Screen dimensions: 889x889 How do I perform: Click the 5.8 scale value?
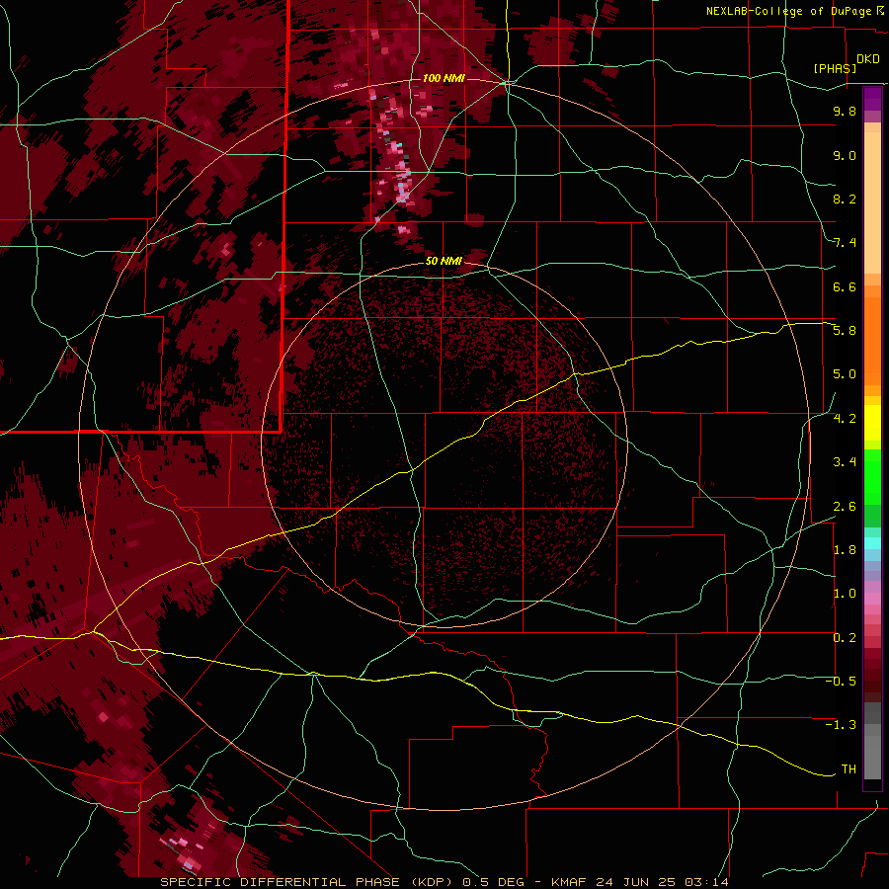click(x=845, y=331)
